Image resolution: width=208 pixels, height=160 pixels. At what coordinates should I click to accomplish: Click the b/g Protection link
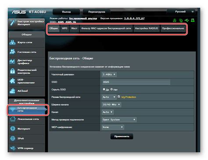(x=129, y=97)
